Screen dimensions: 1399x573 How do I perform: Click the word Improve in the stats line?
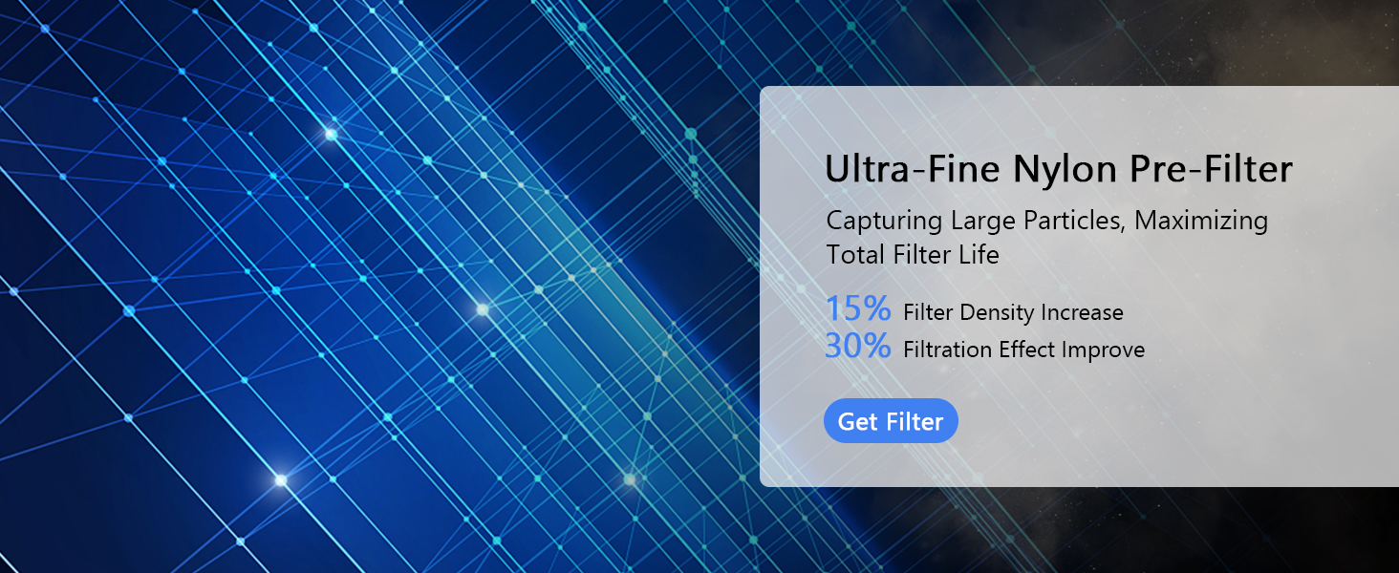coord(1107,350)
